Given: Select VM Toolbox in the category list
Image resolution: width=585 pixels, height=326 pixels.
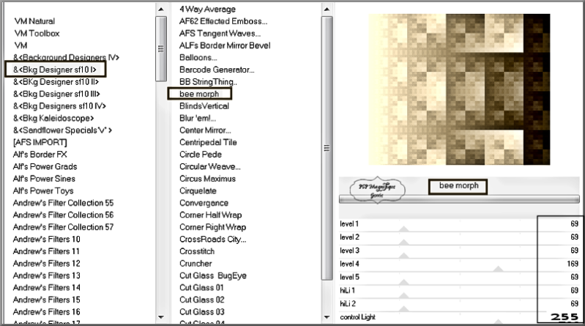Looking at the screenshot, I should [x=37, y=33].
